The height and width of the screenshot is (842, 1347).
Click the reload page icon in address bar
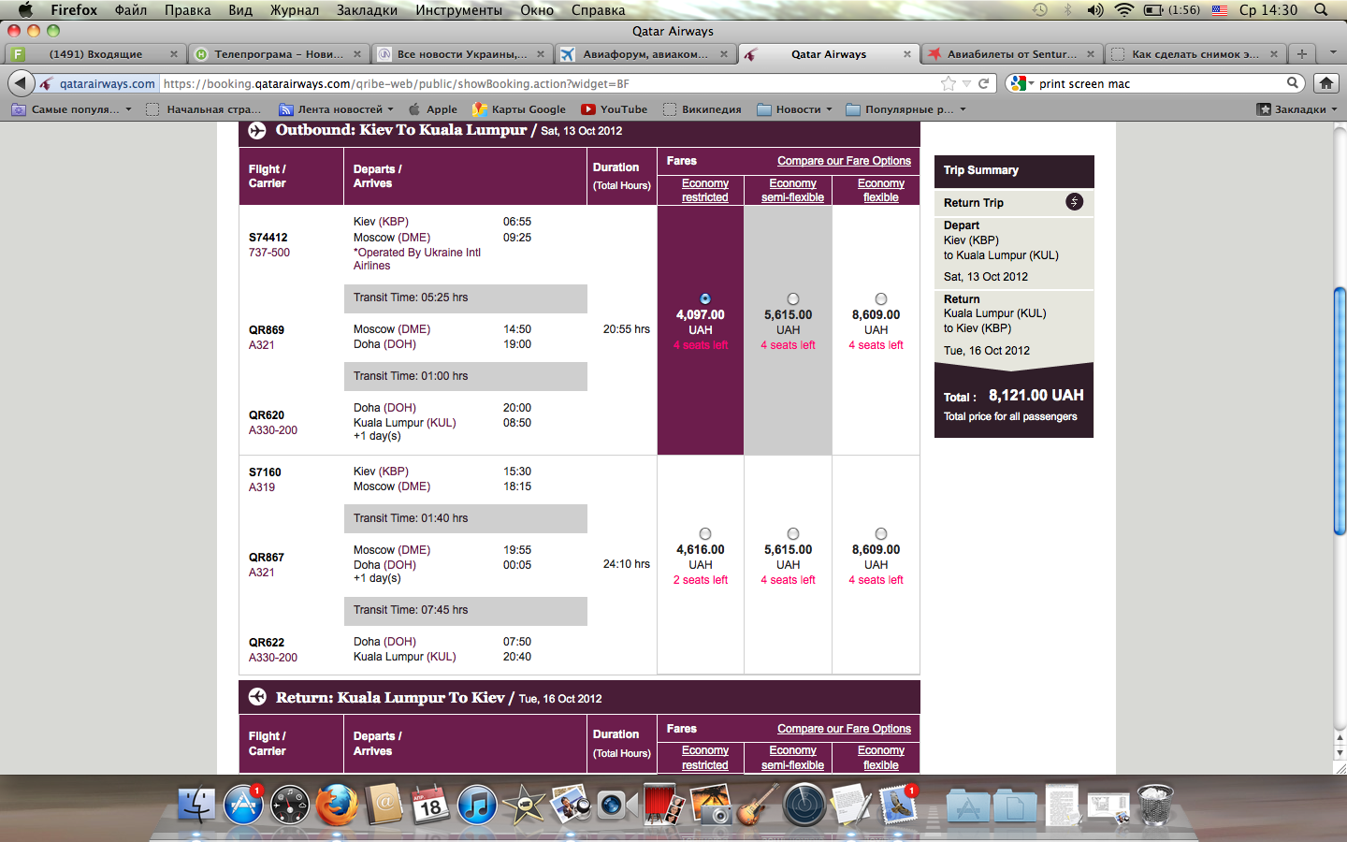click(x=984, y=83)
